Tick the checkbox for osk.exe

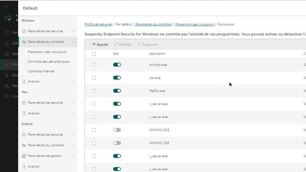coord(94,78)
